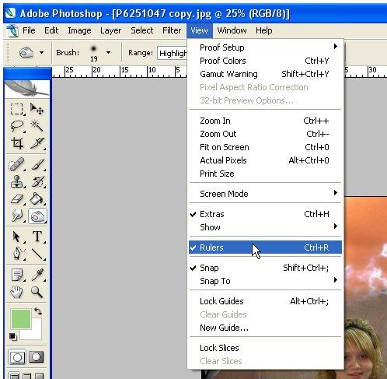
Task: Switch to Standard Mode editing
Action: click(17, 357)
